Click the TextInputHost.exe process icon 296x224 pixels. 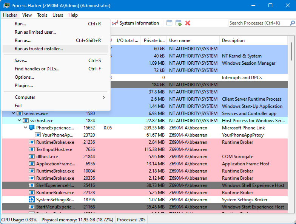coord(32,149)
